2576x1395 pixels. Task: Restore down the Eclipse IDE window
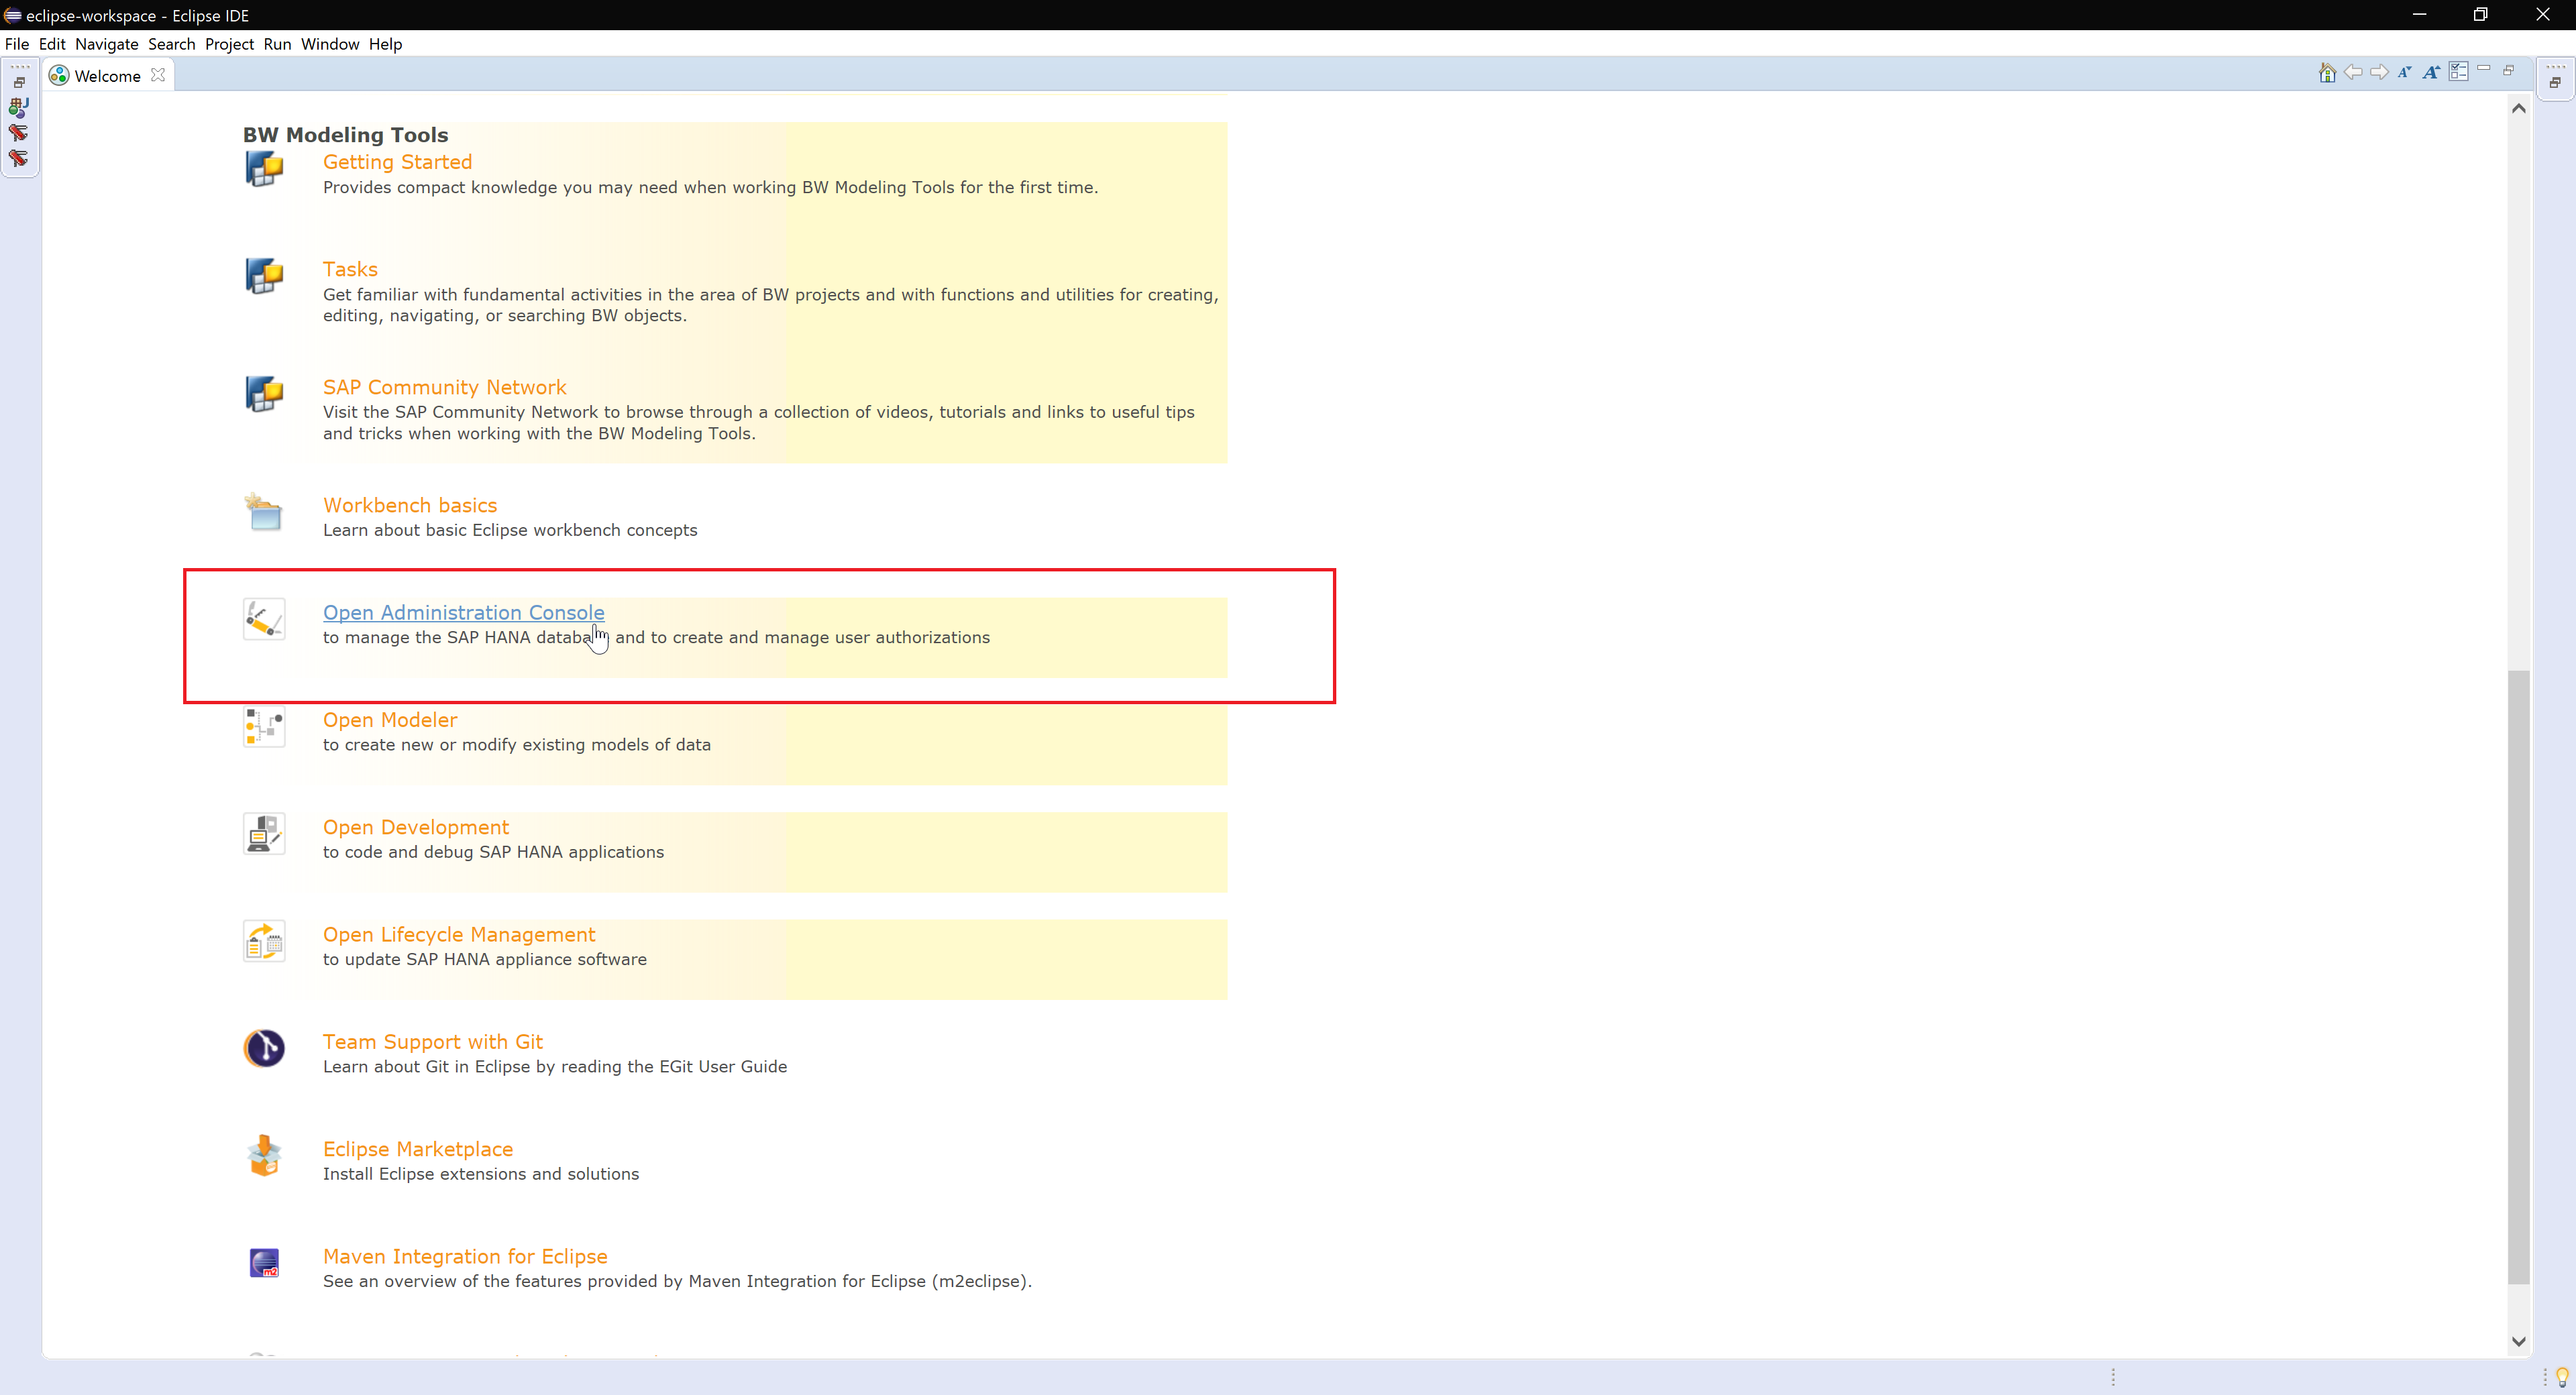[x=2481, y=15]
